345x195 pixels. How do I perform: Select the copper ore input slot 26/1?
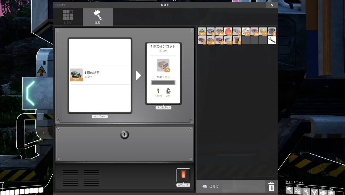click(76, 75)
